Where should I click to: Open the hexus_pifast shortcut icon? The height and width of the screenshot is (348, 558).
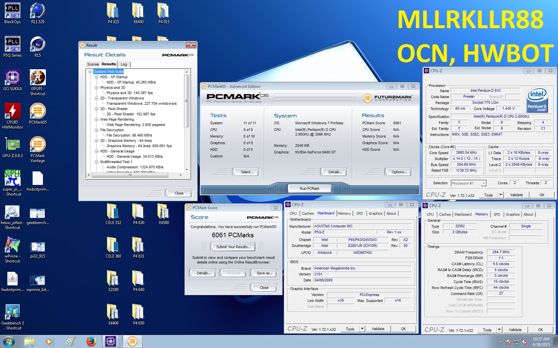(13, 216)
